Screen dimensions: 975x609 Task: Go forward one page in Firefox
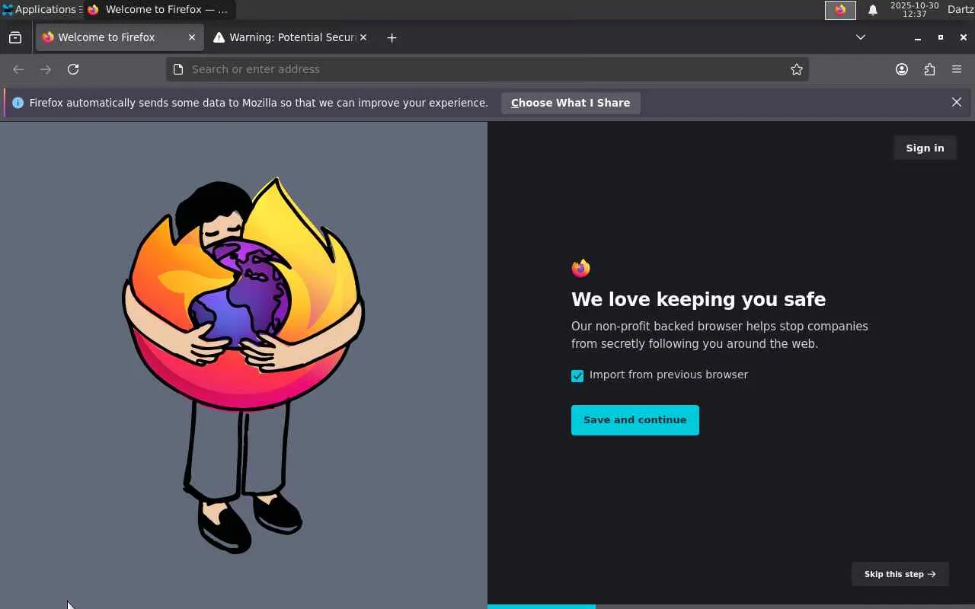point(46,69)
